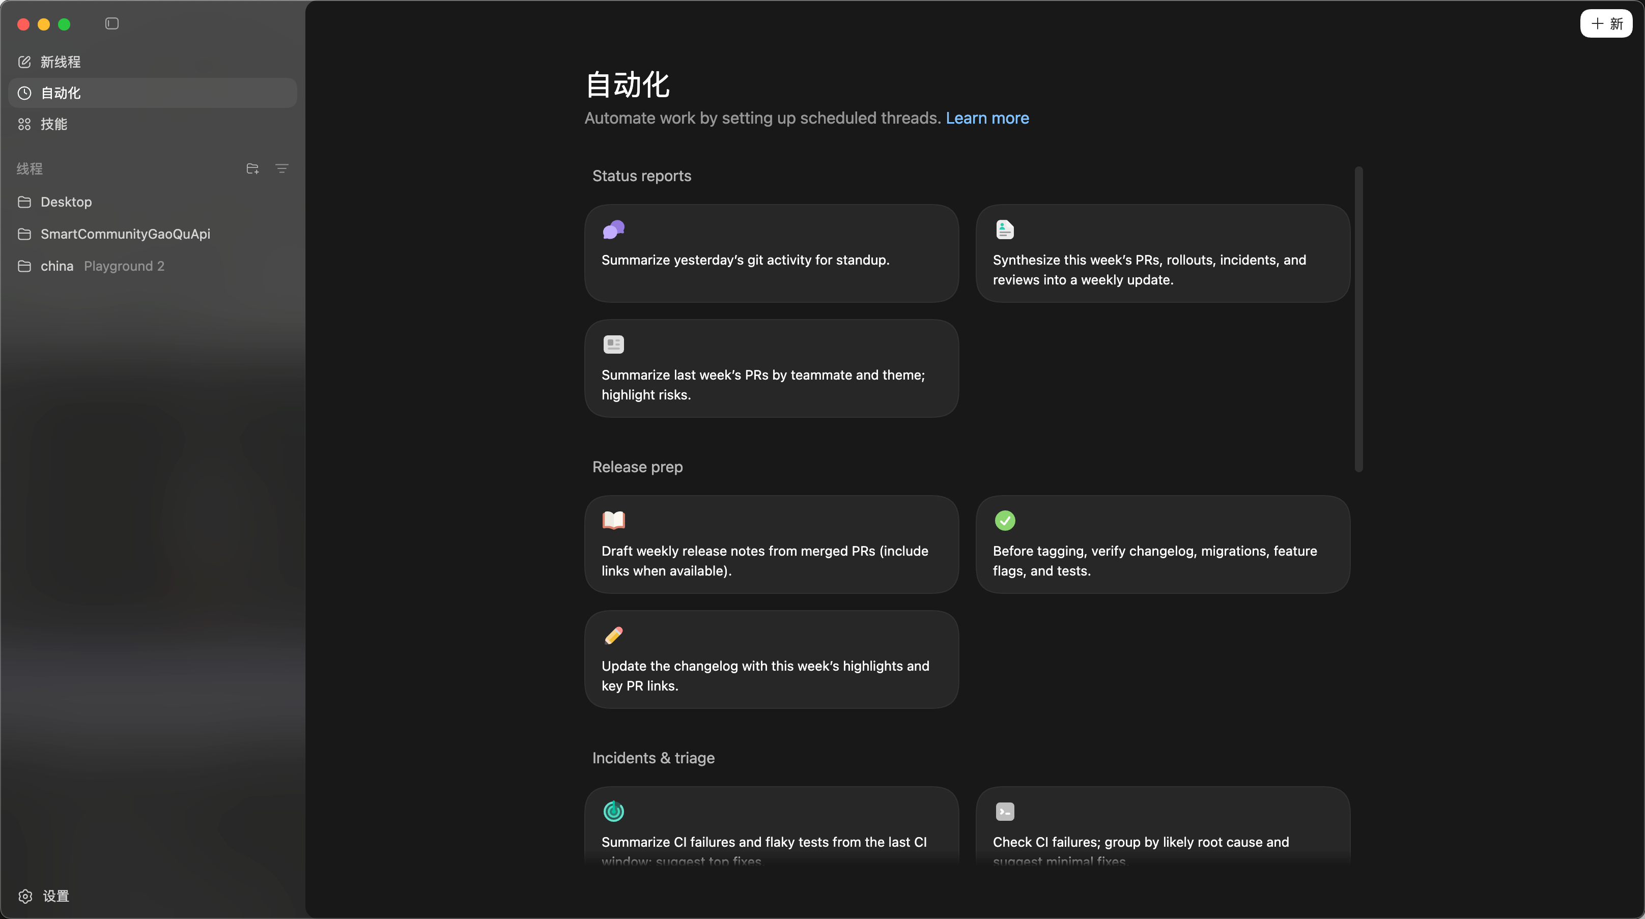Click the pencil icon changelog card
The height and width of the screenshot is (919, 1645).
click(x=613, y=636)
